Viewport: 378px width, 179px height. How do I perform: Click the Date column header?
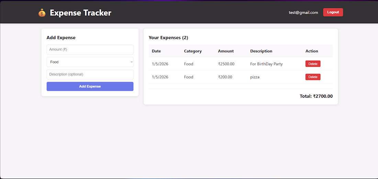click(156, 51)
